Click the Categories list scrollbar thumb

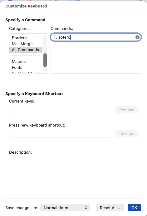pos(45,60)
